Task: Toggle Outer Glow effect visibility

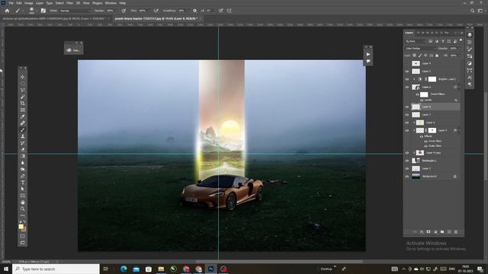Action: (425, 145)
